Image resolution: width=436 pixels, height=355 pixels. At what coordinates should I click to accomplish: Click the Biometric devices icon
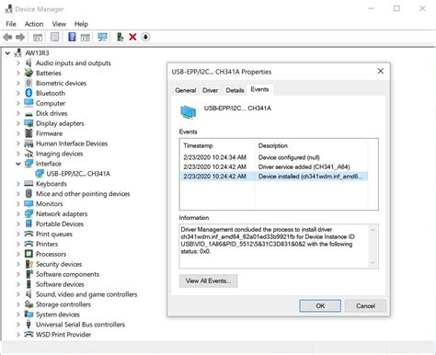tap(29, 83)
